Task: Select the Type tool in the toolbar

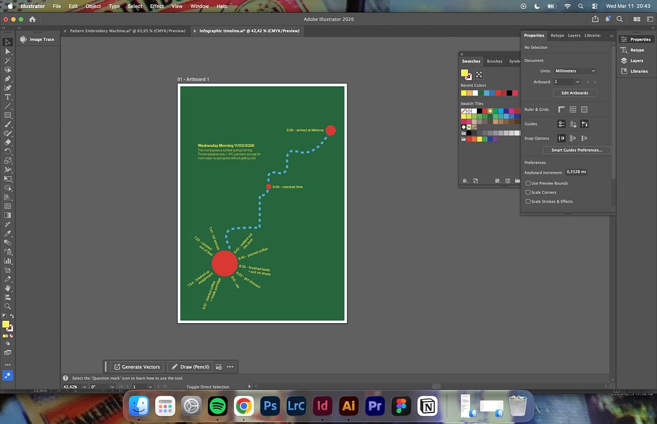Action: click(x=8, y=97)
